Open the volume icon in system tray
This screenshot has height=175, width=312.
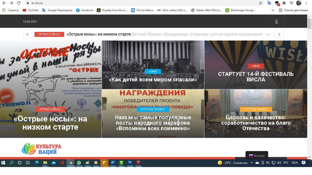[279, 163]
